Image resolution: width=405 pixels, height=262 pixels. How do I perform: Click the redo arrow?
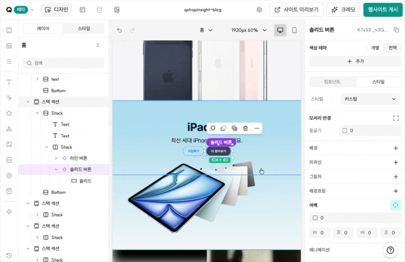132,30
